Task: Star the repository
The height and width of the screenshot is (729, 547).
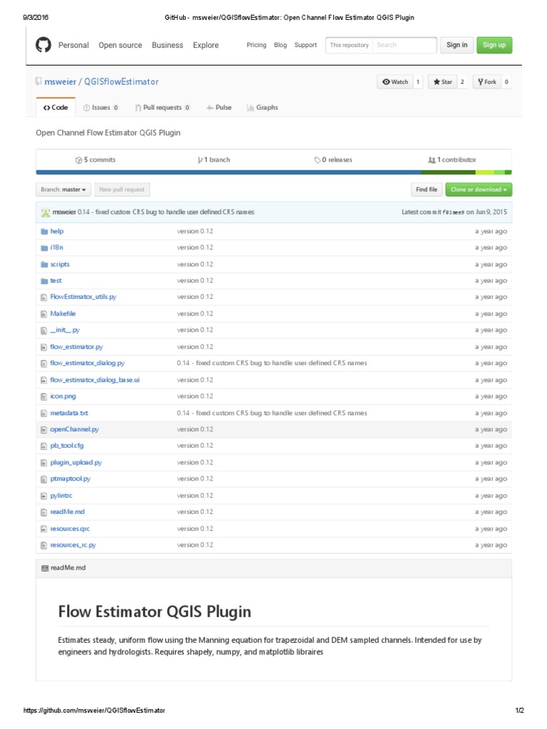Action: tap(442, 82)
